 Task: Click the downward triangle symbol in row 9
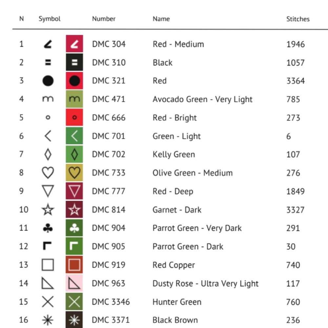[x=48, y=191]
